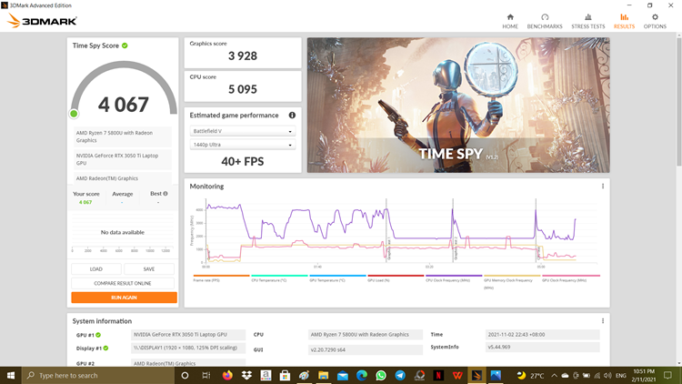Go to Benchmarks in top navigation
Viewport: 682px width, 384px height.
click(x=545, y=21)
